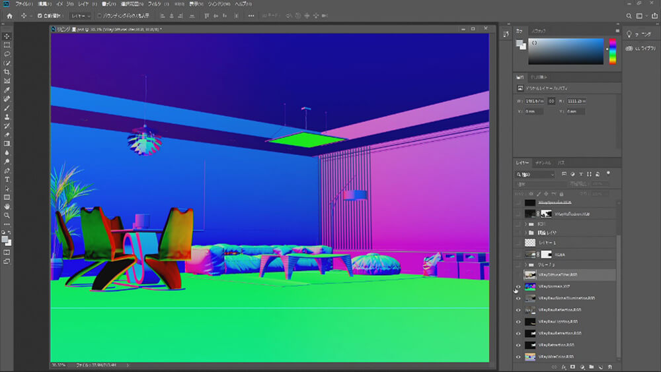661x372 pixels.
Task: Select the Frame tool
Action: (7, 80)
